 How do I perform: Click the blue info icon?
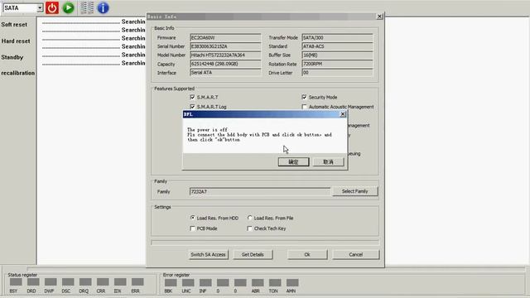(x=103, y=7)
